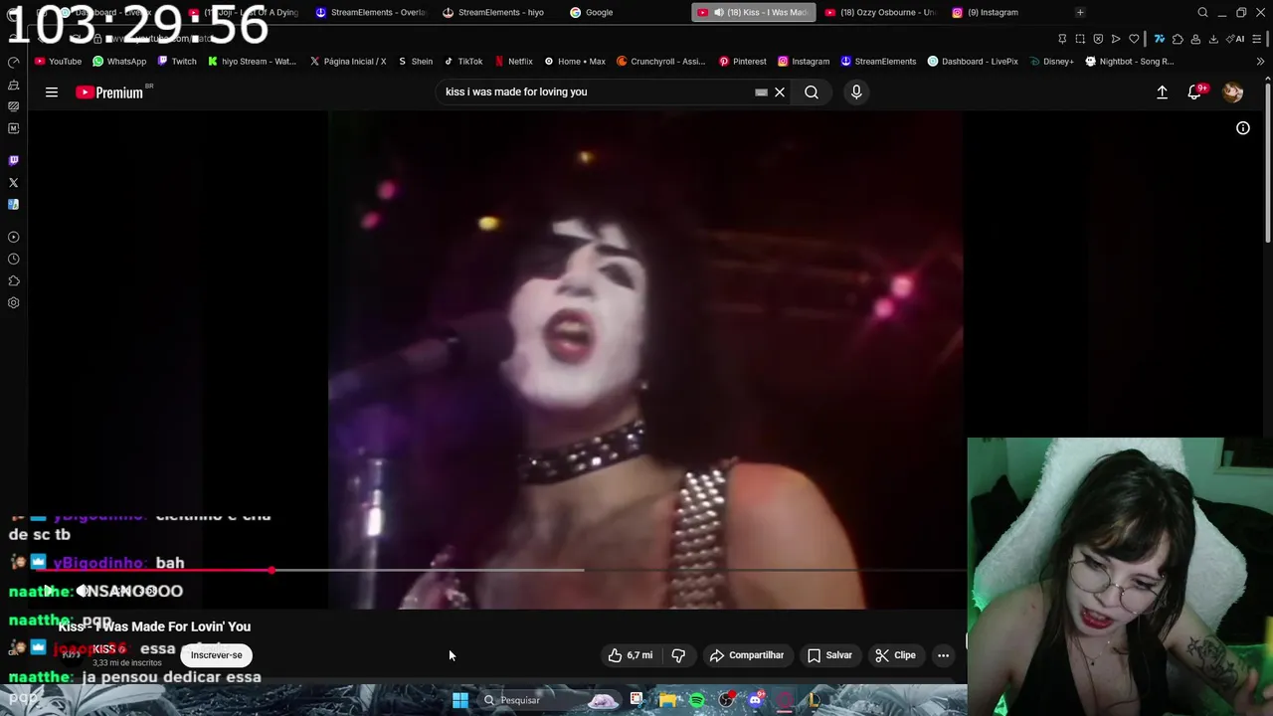Open the YouTube account avatar menu
Screen dimensions: 1273x716
1232,92
